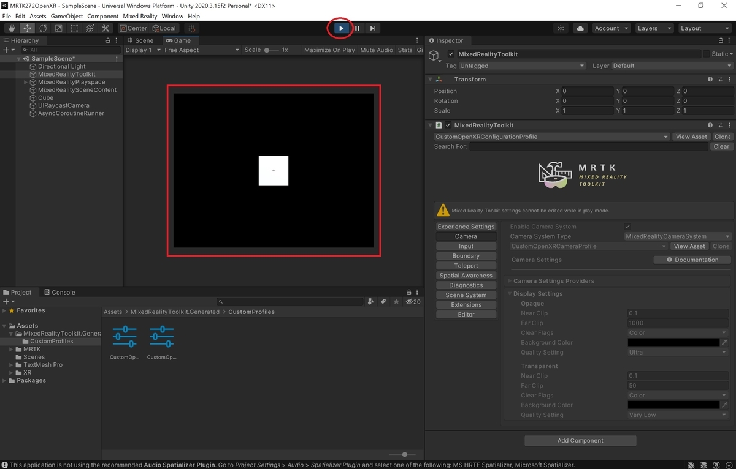736x469 pixels.
Task: Click the auto-generate lighting status bar icon
Action: point(715,465)
